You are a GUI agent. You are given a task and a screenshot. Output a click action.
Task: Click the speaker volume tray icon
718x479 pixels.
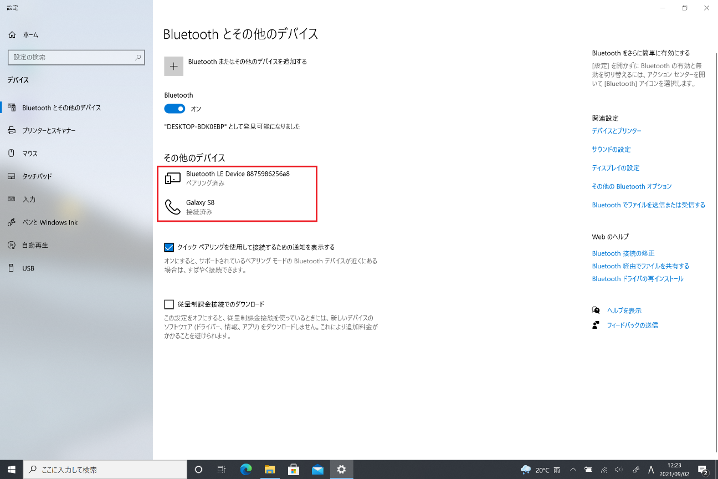619,470
